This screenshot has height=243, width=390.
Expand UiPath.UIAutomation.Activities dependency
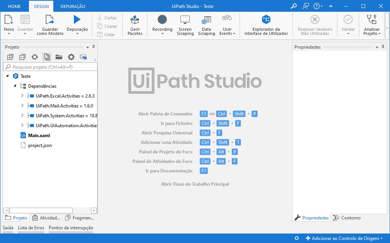(x=22, y=125)
